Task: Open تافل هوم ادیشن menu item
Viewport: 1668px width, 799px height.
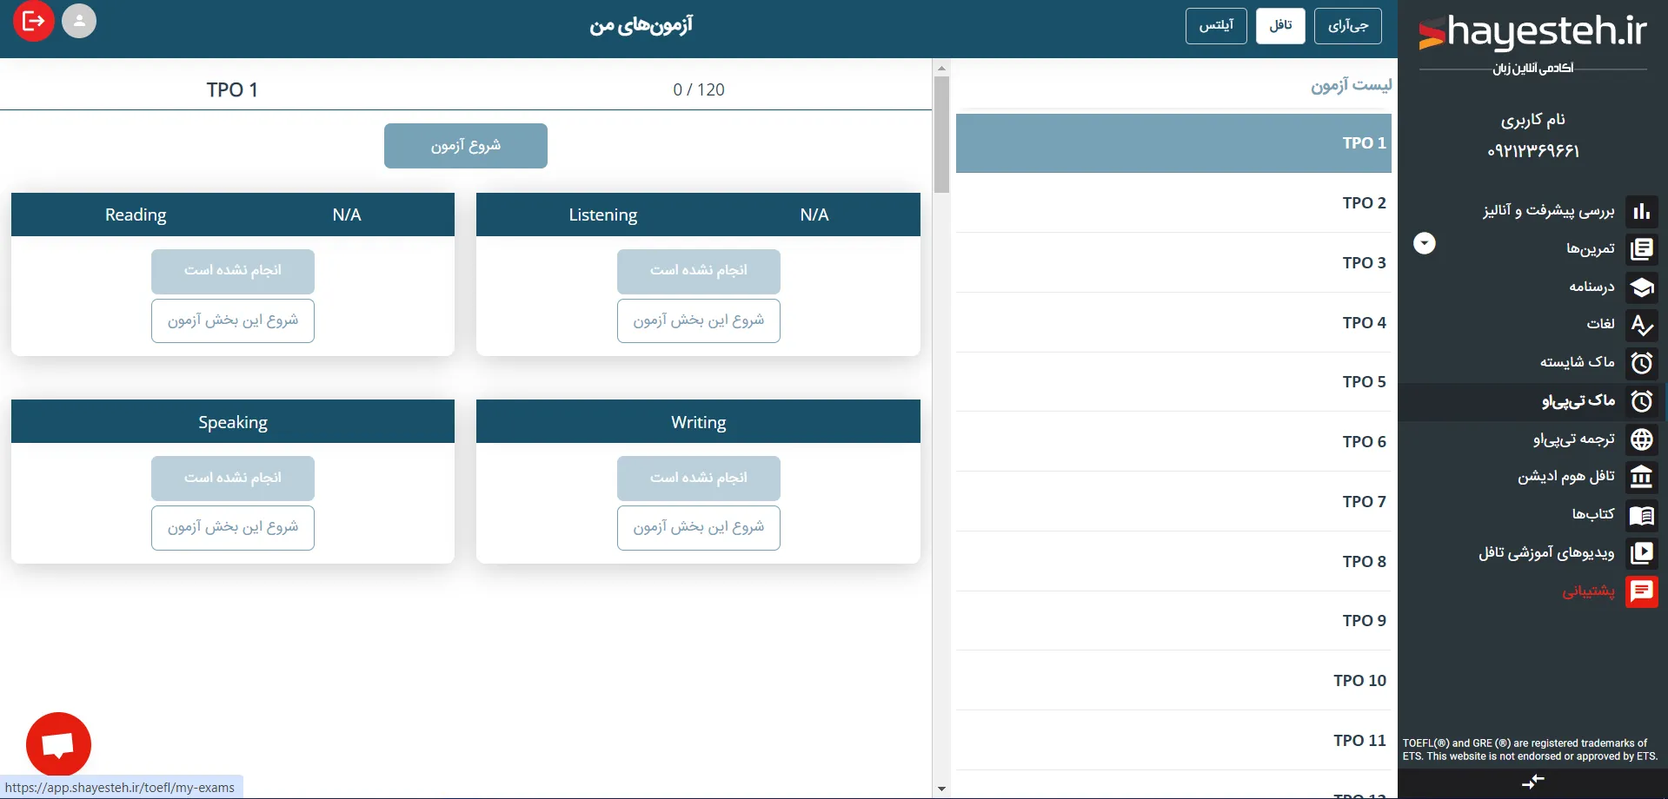Action: tap(1566, 476)
